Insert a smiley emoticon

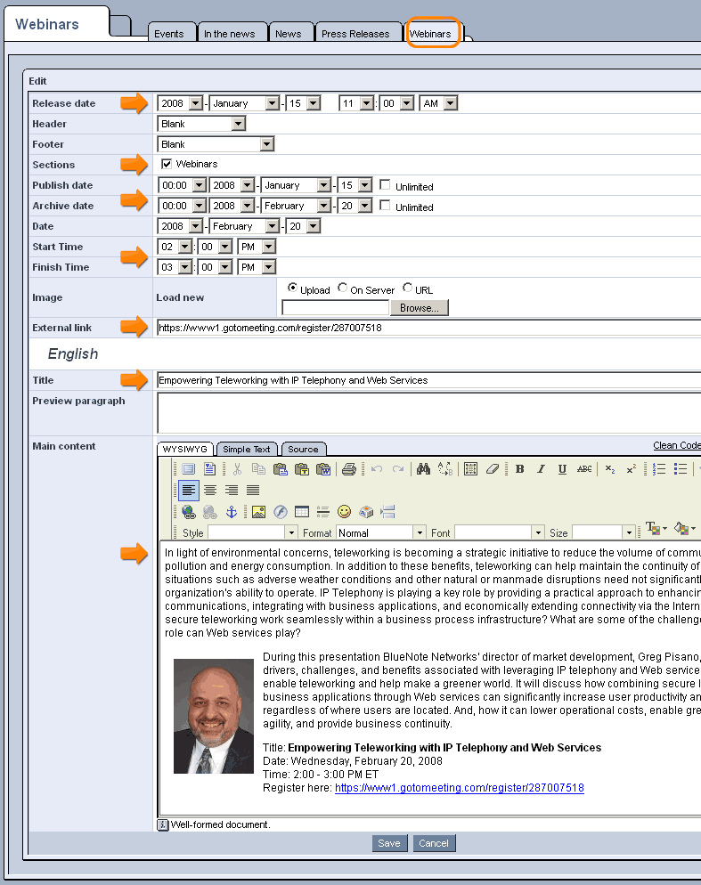point(344,512)
